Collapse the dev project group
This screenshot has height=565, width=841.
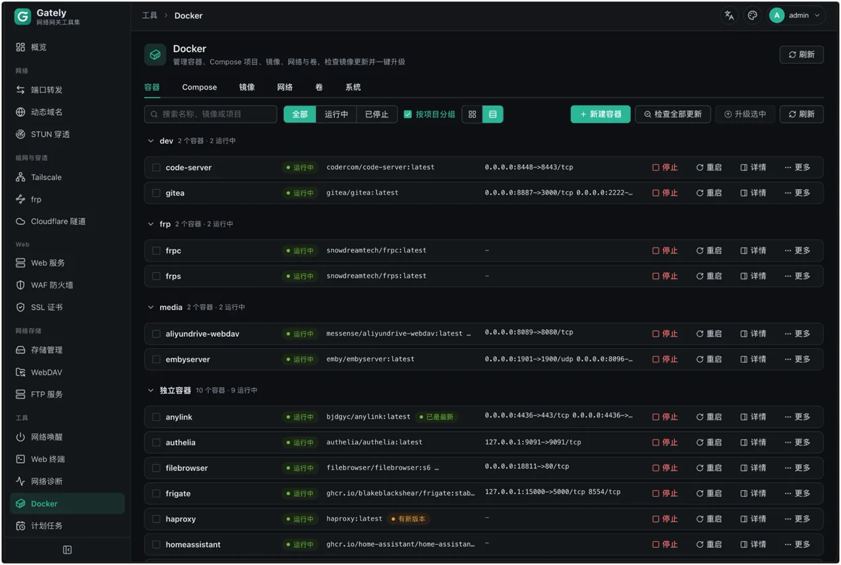(x=150, y=141)
